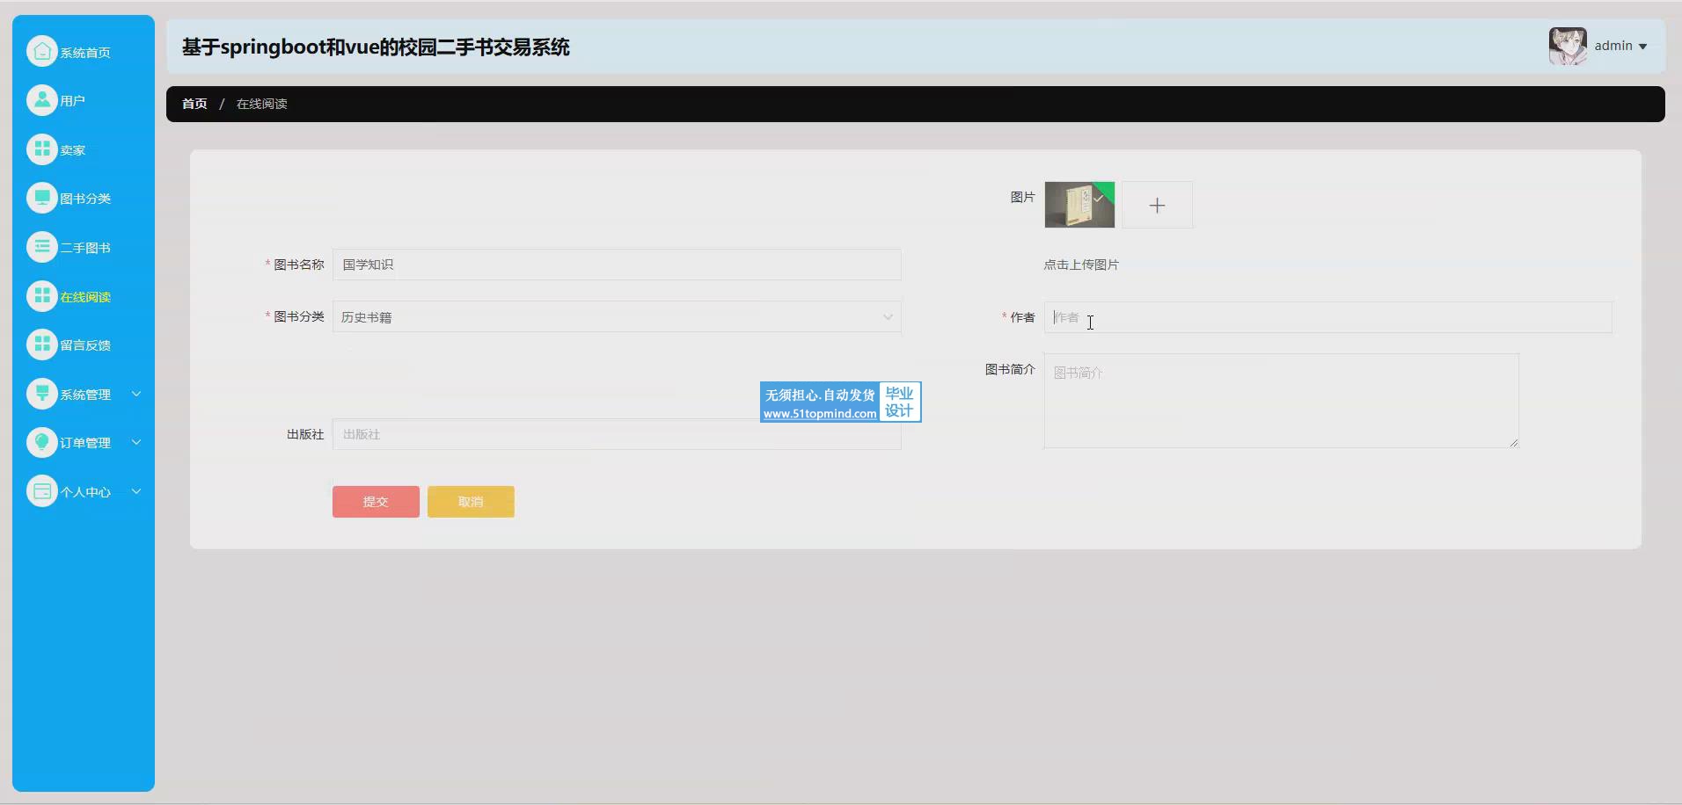Select 在线阅读 in the sidebar menu

click(x=85, y=297)
